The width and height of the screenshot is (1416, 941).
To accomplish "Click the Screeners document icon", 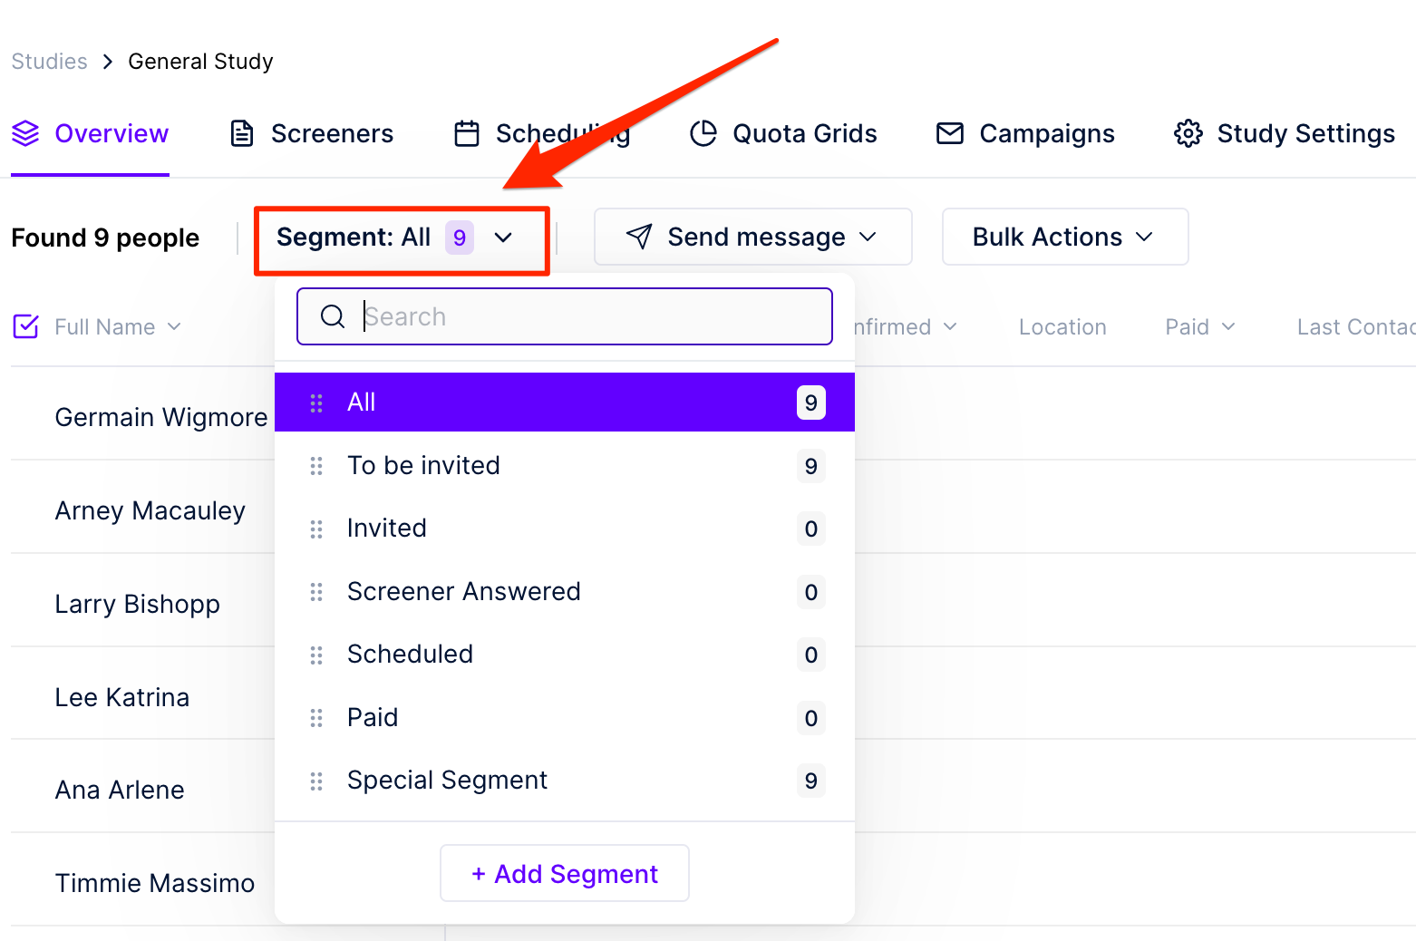I will tap(242, 133).
